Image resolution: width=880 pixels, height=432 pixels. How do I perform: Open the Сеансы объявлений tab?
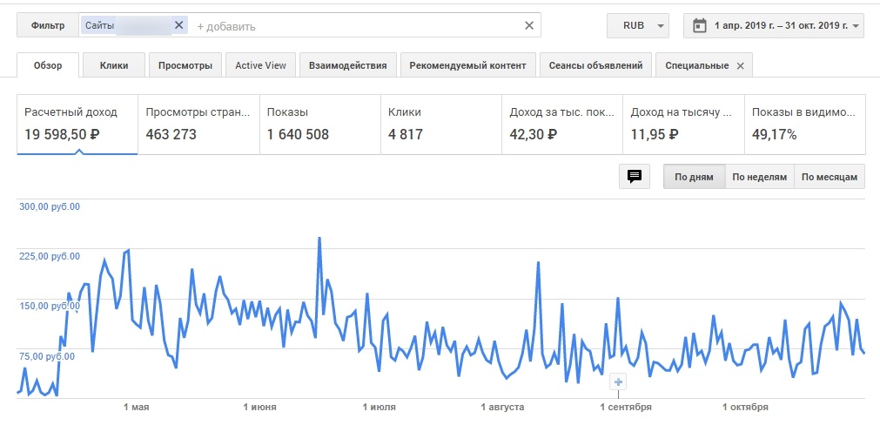595,65
